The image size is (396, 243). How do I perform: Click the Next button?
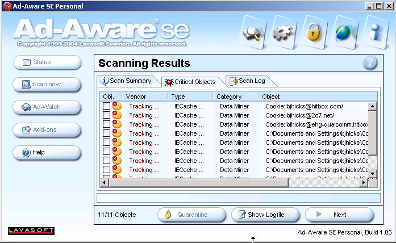[x=339, y=215]
